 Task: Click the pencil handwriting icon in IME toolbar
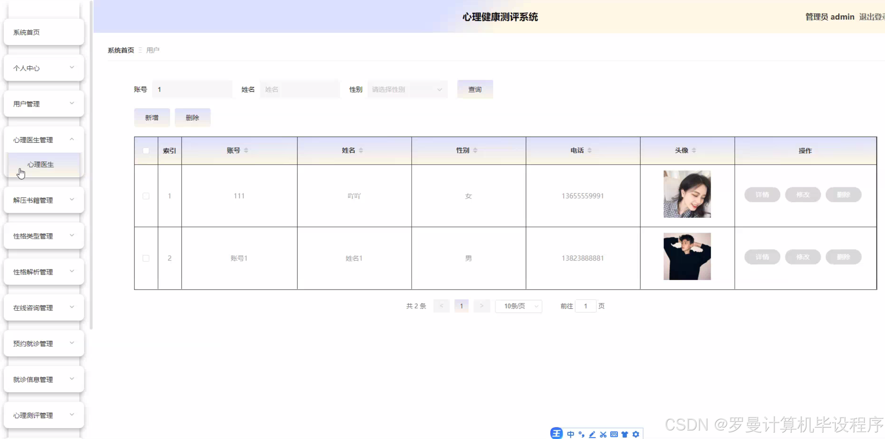point(592,434)
